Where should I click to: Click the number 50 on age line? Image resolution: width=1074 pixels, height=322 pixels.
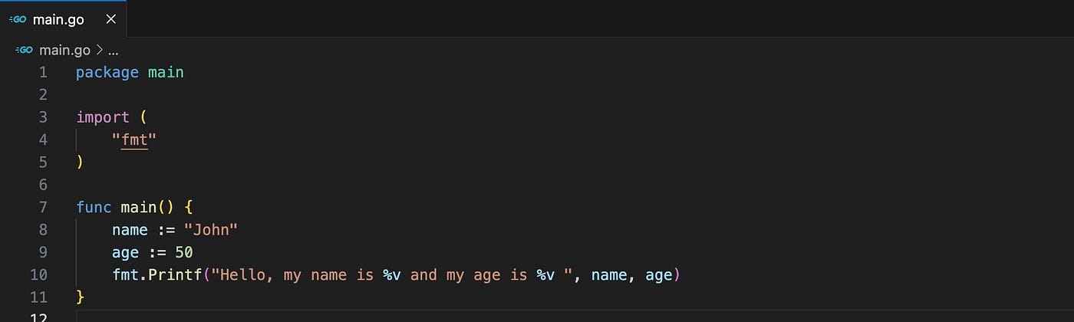click(x=183, y=252)
